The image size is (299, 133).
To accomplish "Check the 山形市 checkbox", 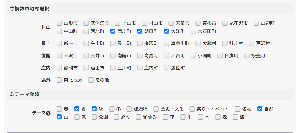I will pyautogui.click(x=59, y=23).
